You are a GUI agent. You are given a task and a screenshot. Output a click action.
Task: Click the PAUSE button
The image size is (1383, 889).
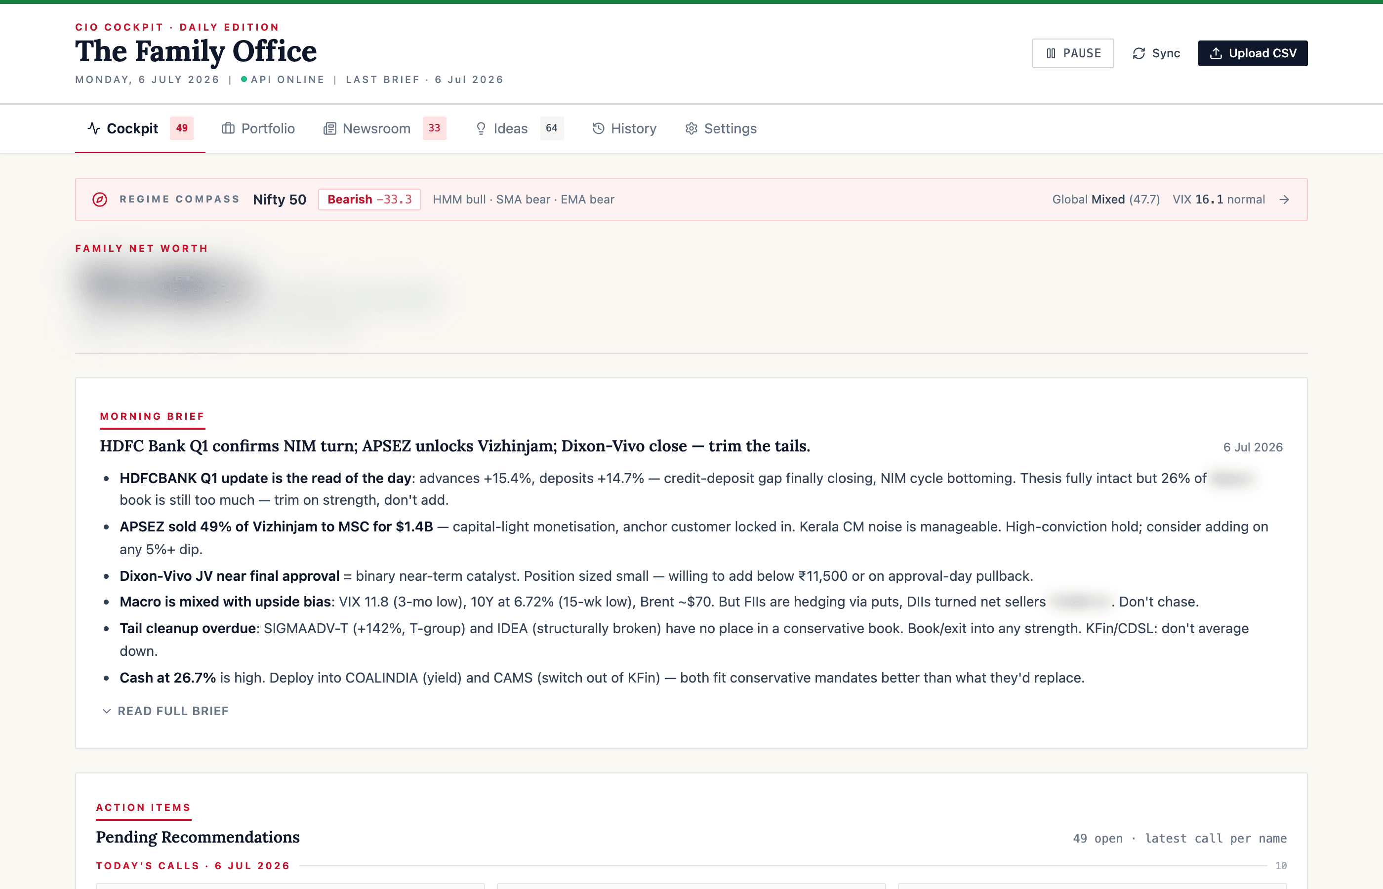1073,53
